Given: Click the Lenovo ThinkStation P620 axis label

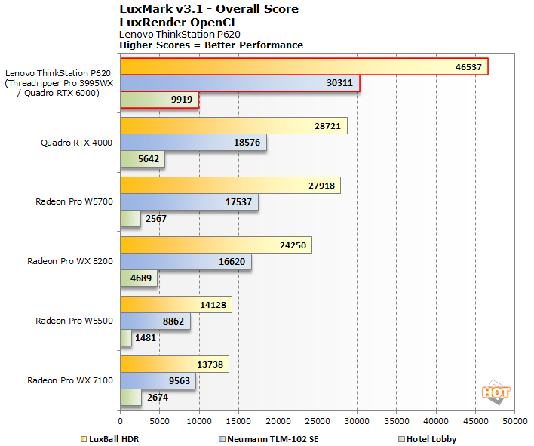Looking at the screenshot, I should (59, 83).
